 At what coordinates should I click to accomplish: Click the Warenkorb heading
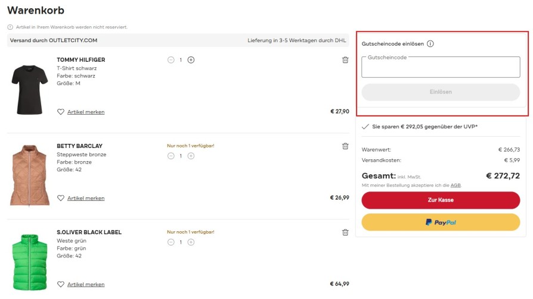(36, 10)
